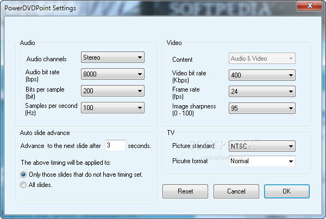Open the Picture format Normal dropdown
The image size is (326, 219).
click(262, 161)
